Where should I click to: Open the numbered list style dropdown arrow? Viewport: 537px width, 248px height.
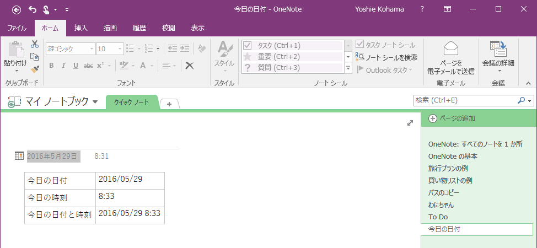point(158,48)
